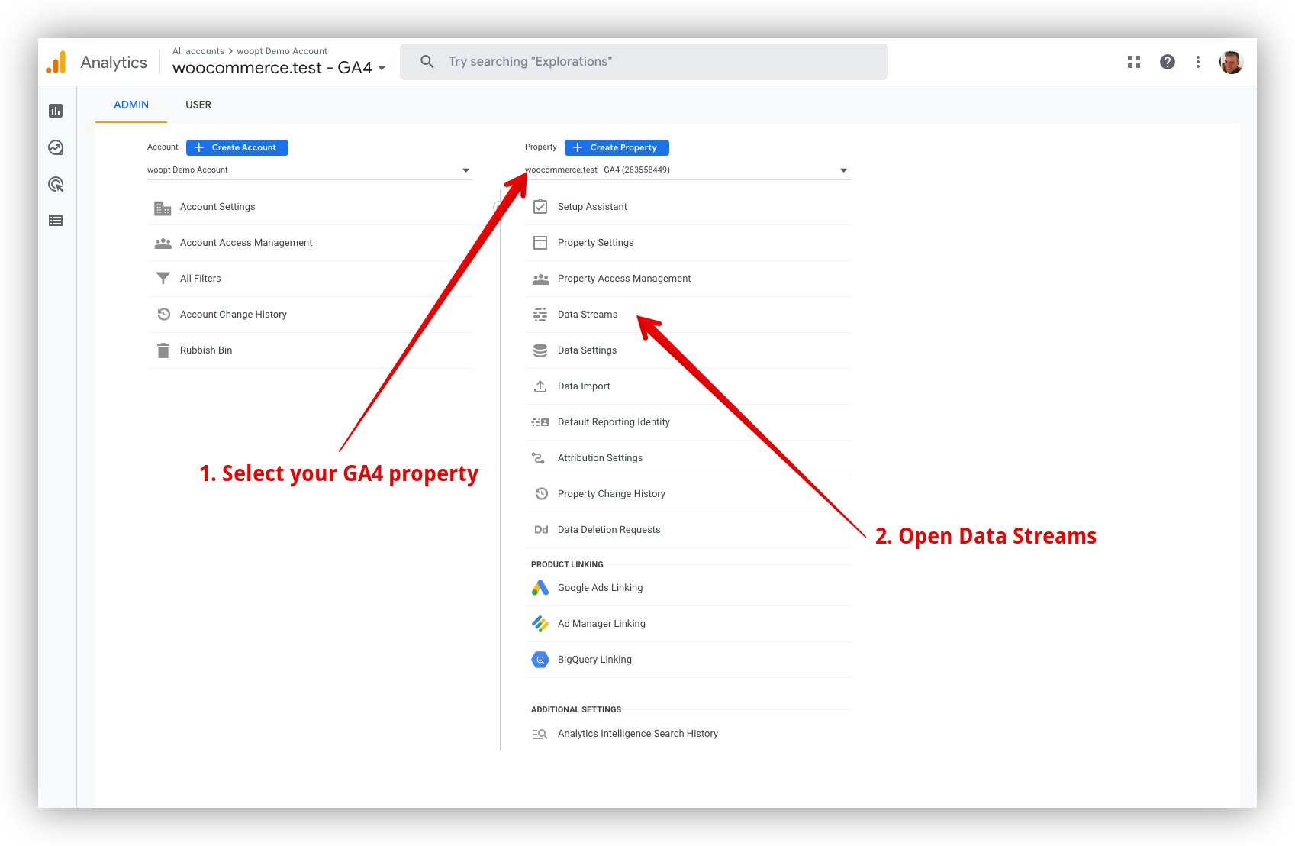Open the Help question mark icon
This screenshot has height=846, width=1295.
1168,62
